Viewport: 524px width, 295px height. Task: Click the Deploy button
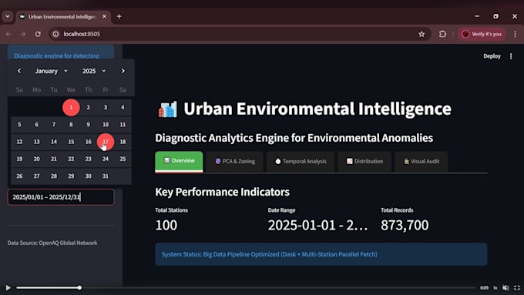(x=492, y=56)
